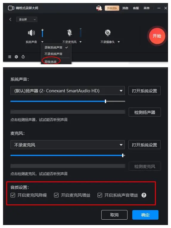Expand the 不录麦克风 microphone dropdown
The height and width of the screenshot is (228, 171).
point(68,145)
